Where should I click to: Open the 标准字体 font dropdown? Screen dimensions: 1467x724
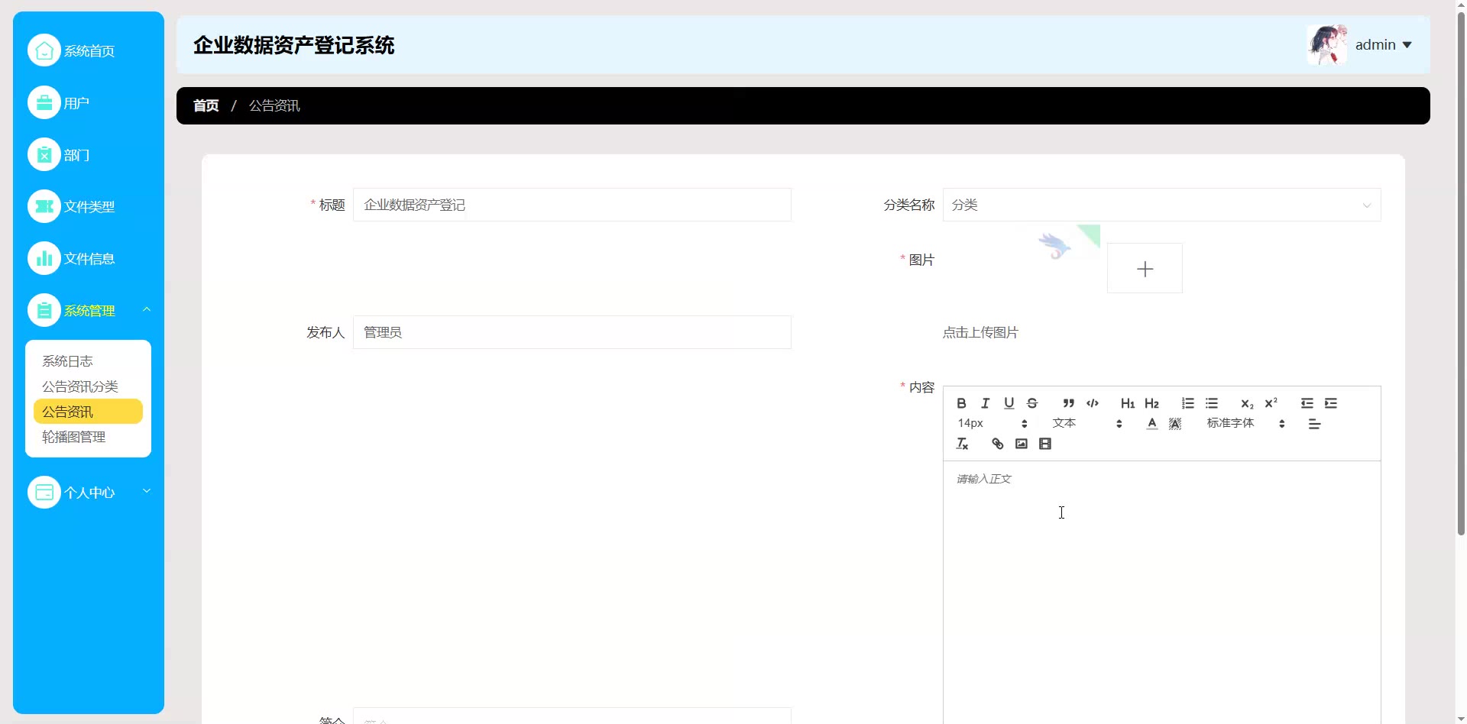tap(1245, 424)
